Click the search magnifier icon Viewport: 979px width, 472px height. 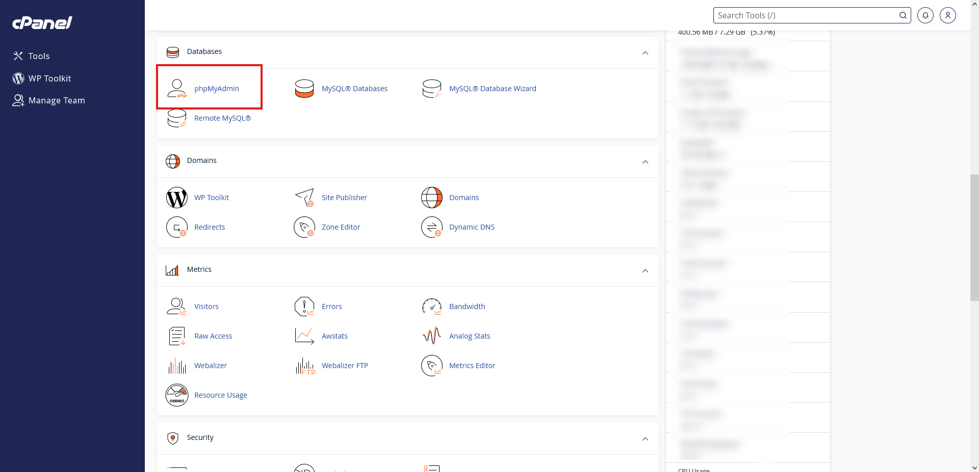(x=903, y=15)
